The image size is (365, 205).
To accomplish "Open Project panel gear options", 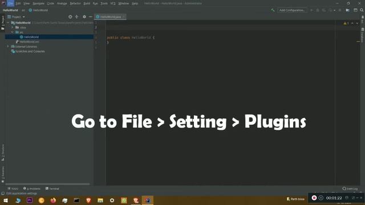I will [84, 17].
